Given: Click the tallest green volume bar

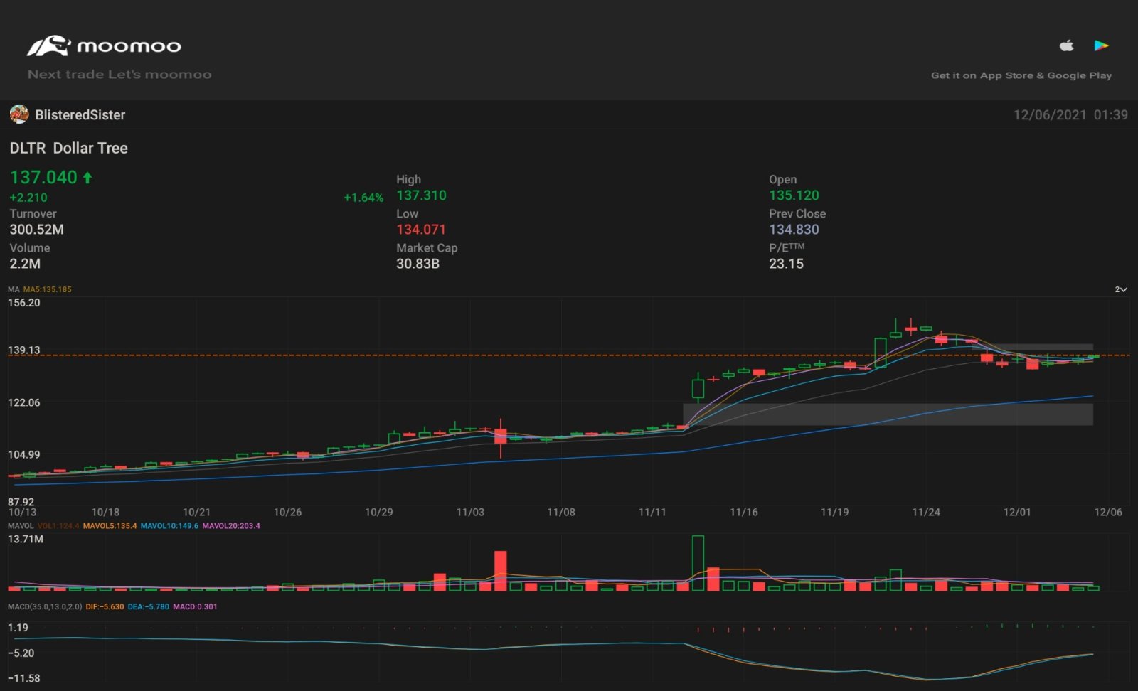Looking at the screenshot, I should point(698,563).
